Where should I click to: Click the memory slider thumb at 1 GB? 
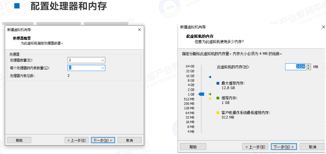pyautogui.click(x=201, y=94)
